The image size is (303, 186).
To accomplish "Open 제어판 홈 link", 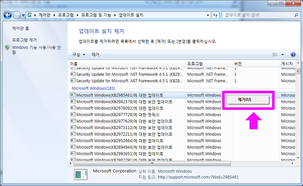I will click(x=21, y=28).
